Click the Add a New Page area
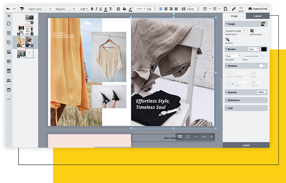 [173, 138]
